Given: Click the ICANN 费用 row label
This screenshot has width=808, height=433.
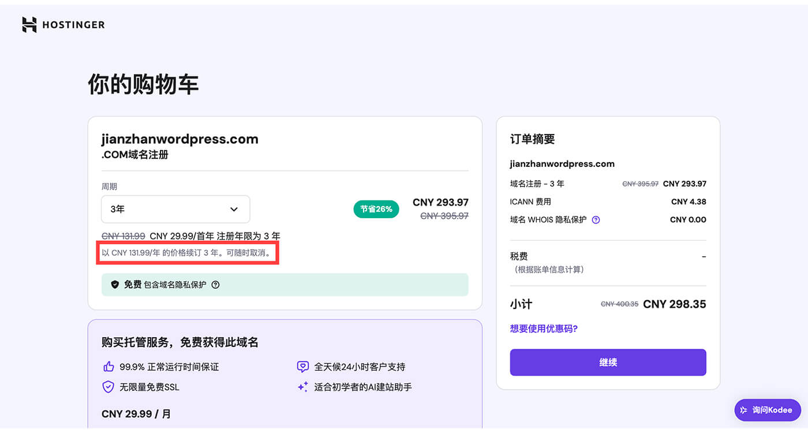Looking at the screenshot, I should click(530, 201).
